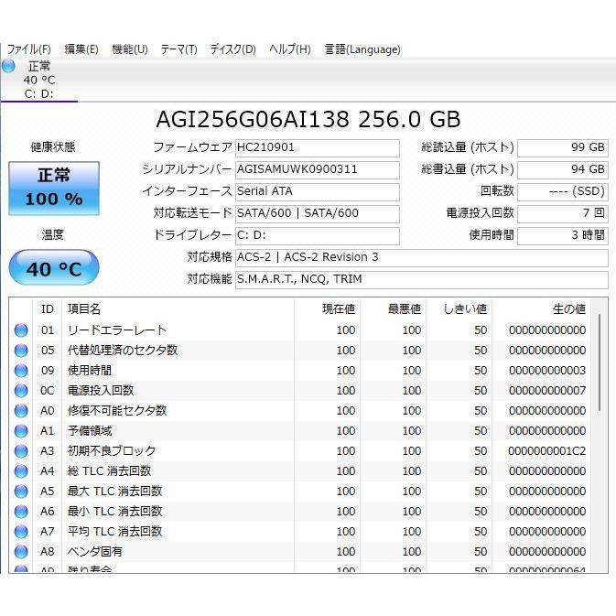Select the 使用時間 attribute row name
Screen dimensions: 616x616
90,371
